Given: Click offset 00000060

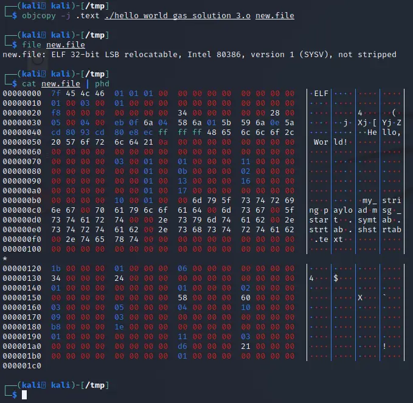Looking at the screenshot, I should (22, 152).
